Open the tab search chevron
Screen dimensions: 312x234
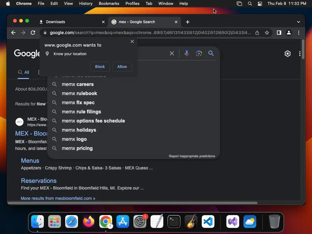299,22
